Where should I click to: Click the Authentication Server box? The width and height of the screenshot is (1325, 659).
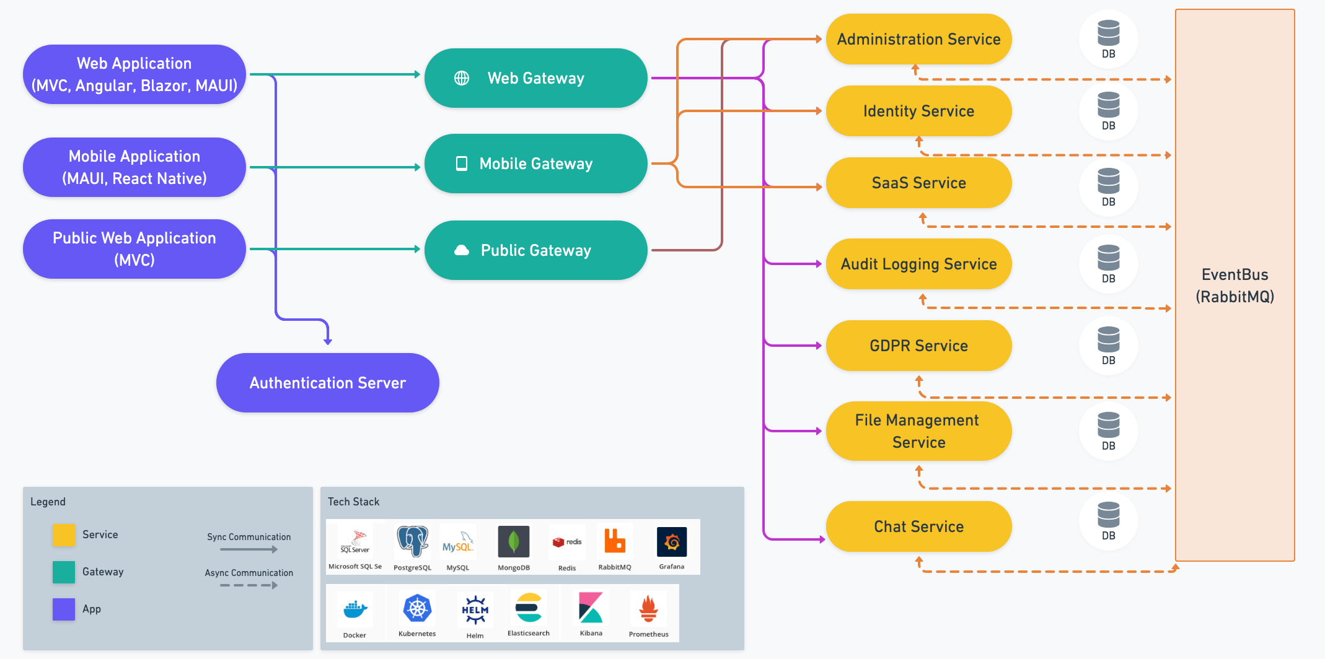point(327,383)
